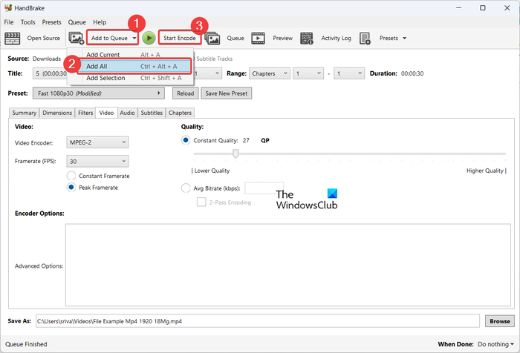The image size is (520, 353).
Task: Click the Save New Preset button
Action: point(226,93)
